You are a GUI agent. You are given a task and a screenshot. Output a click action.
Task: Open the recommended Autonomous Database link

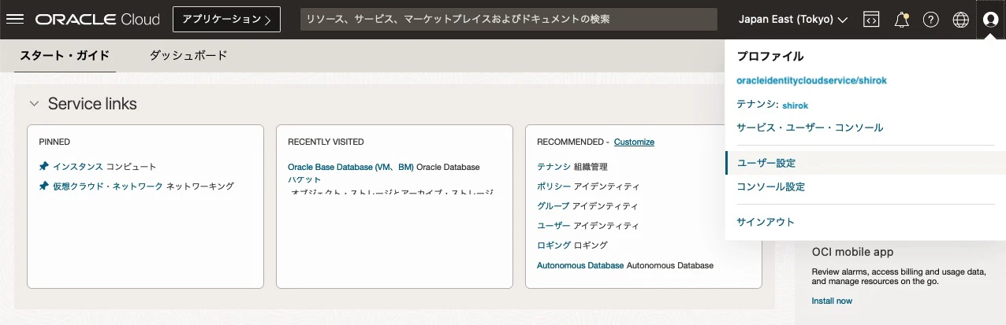pos(580,266)
